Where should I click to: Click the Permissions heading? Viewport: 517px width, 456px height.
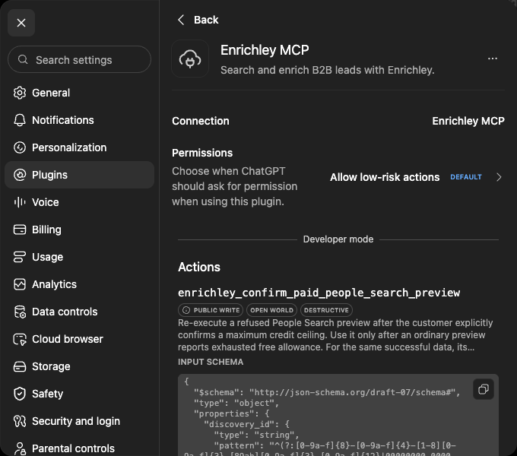(202, 153)
